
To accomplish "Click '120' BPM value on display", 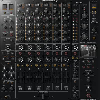I will 95,48.
